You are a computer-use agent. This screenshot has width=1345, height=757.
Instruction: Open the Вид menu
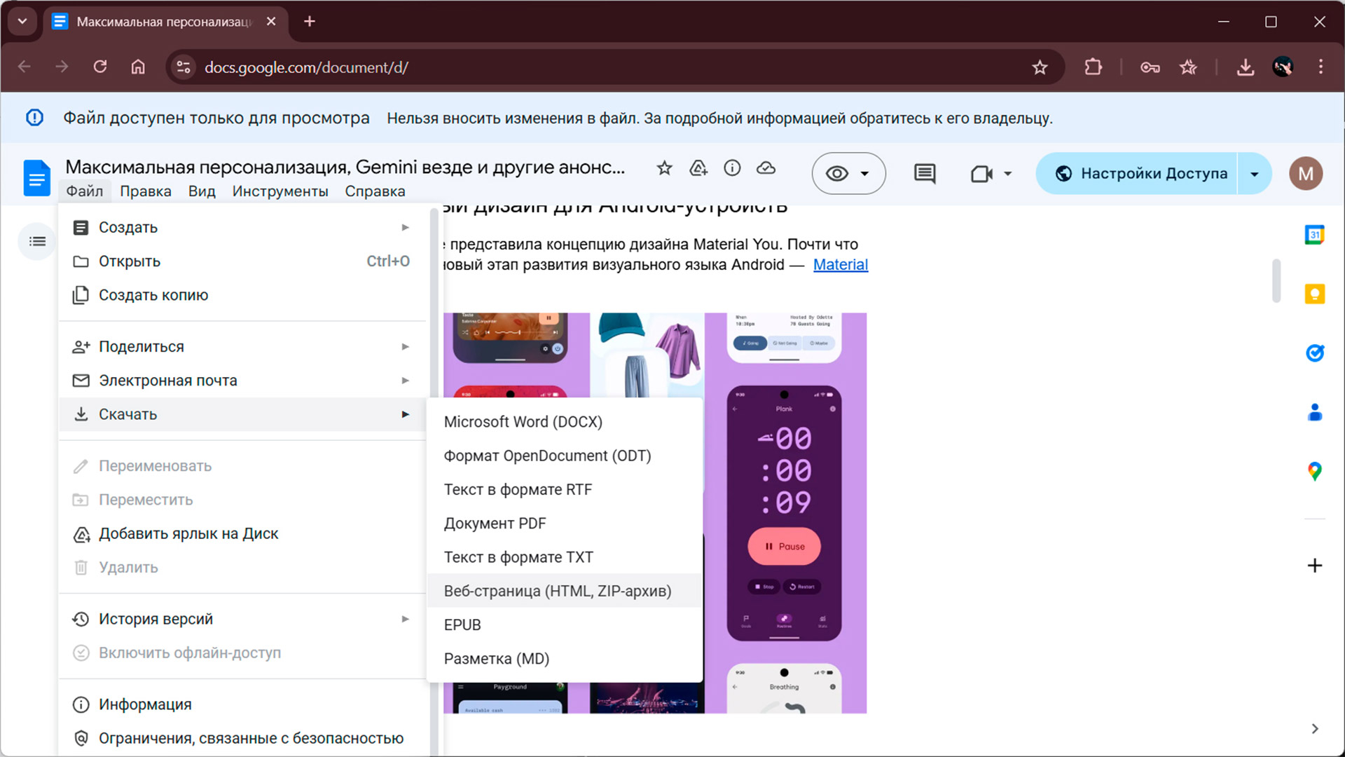(202, 191)
